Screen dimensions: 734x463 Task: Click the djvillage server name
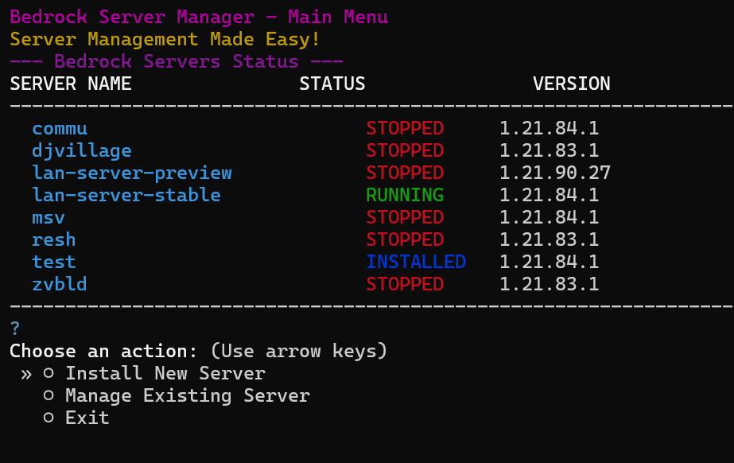tap(83, 150)
